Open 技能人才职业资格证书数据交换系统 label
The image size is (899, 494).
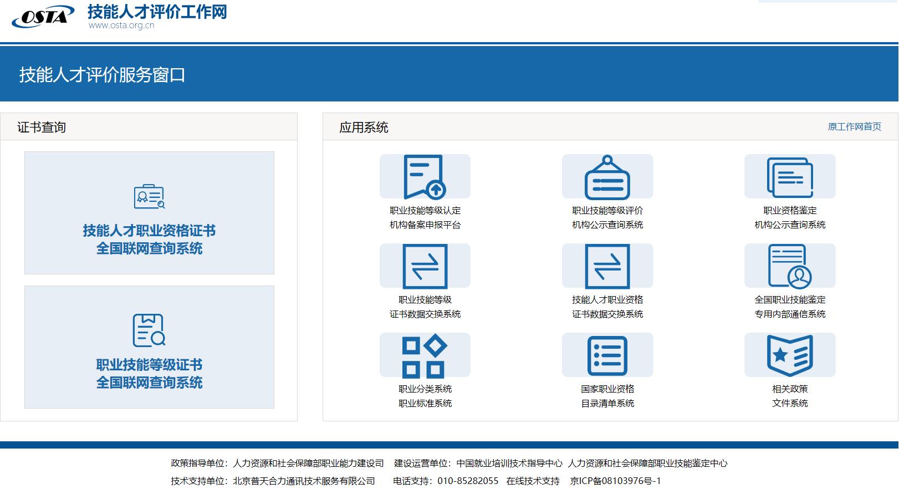point(607,307)
